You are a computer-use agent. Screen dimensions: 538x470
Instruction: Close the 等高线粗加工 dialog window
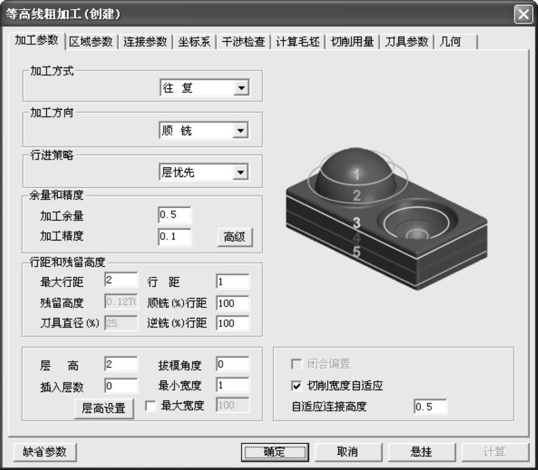click(x=523, y=14)
